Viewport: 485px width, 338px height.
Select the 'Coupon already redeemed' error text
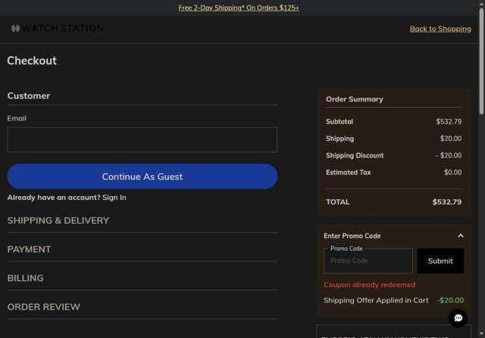click(370, 284)
